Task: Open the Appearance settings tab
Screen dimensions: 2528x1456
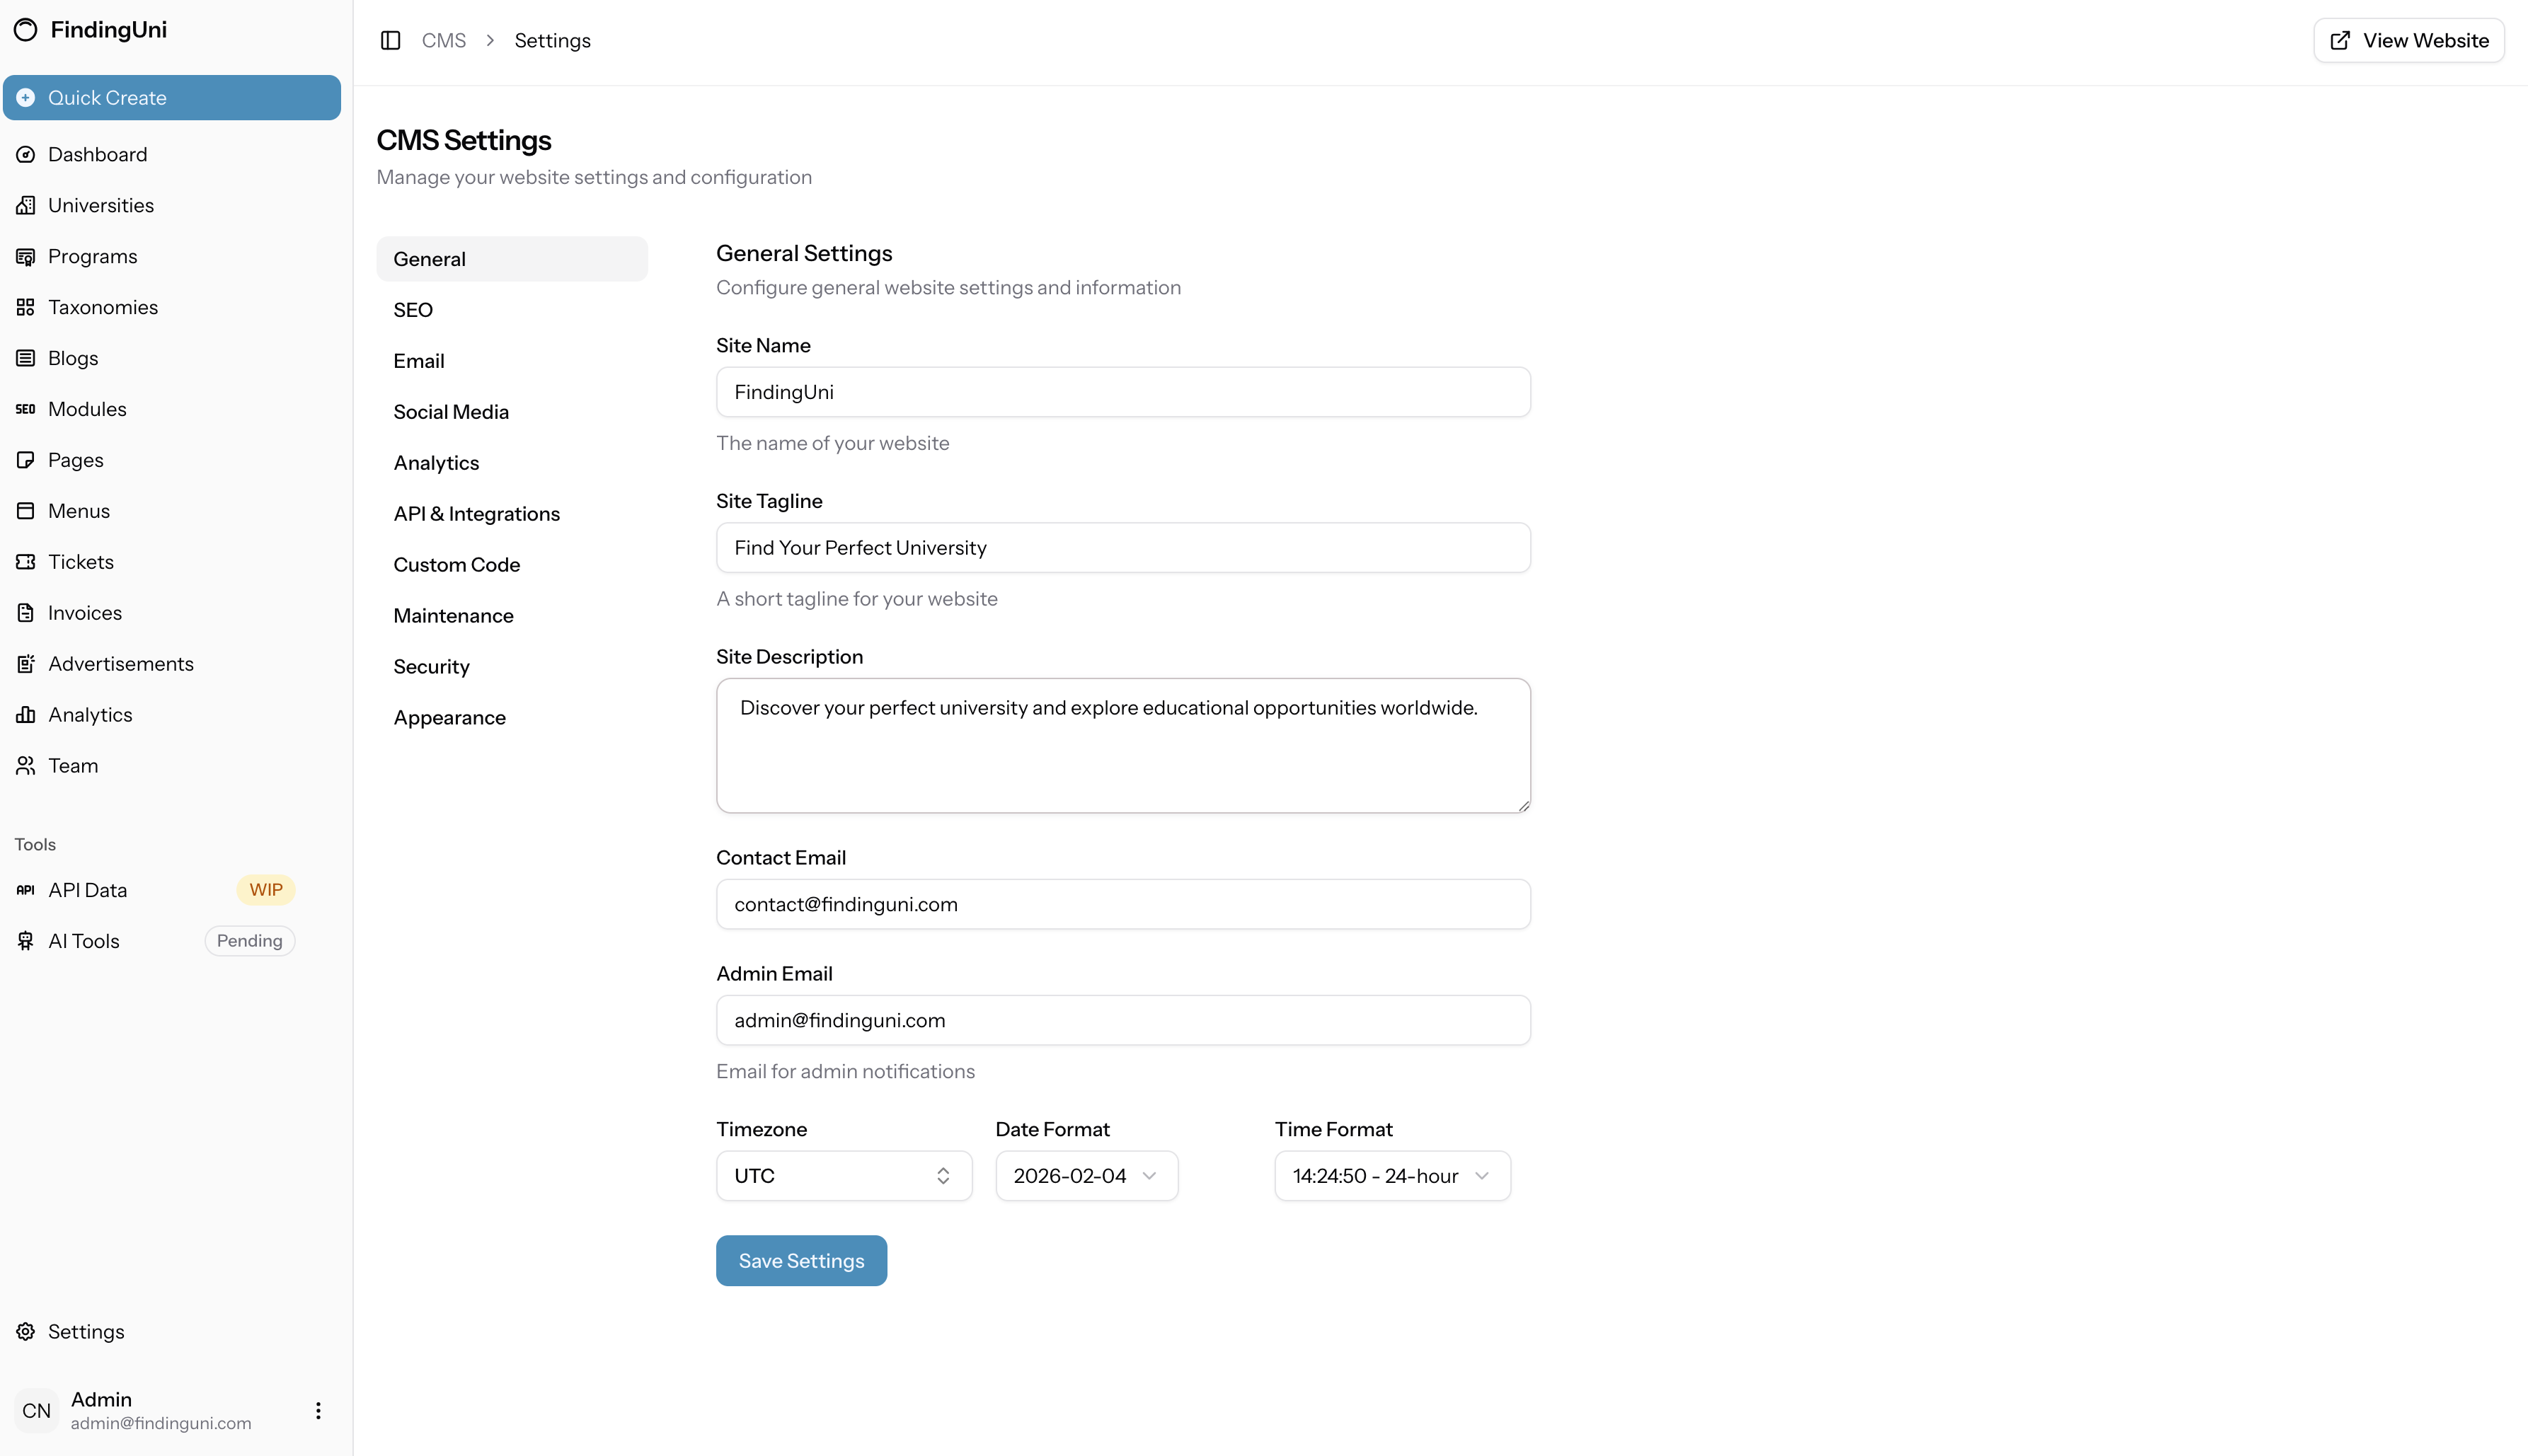Action: click(448, 717)
